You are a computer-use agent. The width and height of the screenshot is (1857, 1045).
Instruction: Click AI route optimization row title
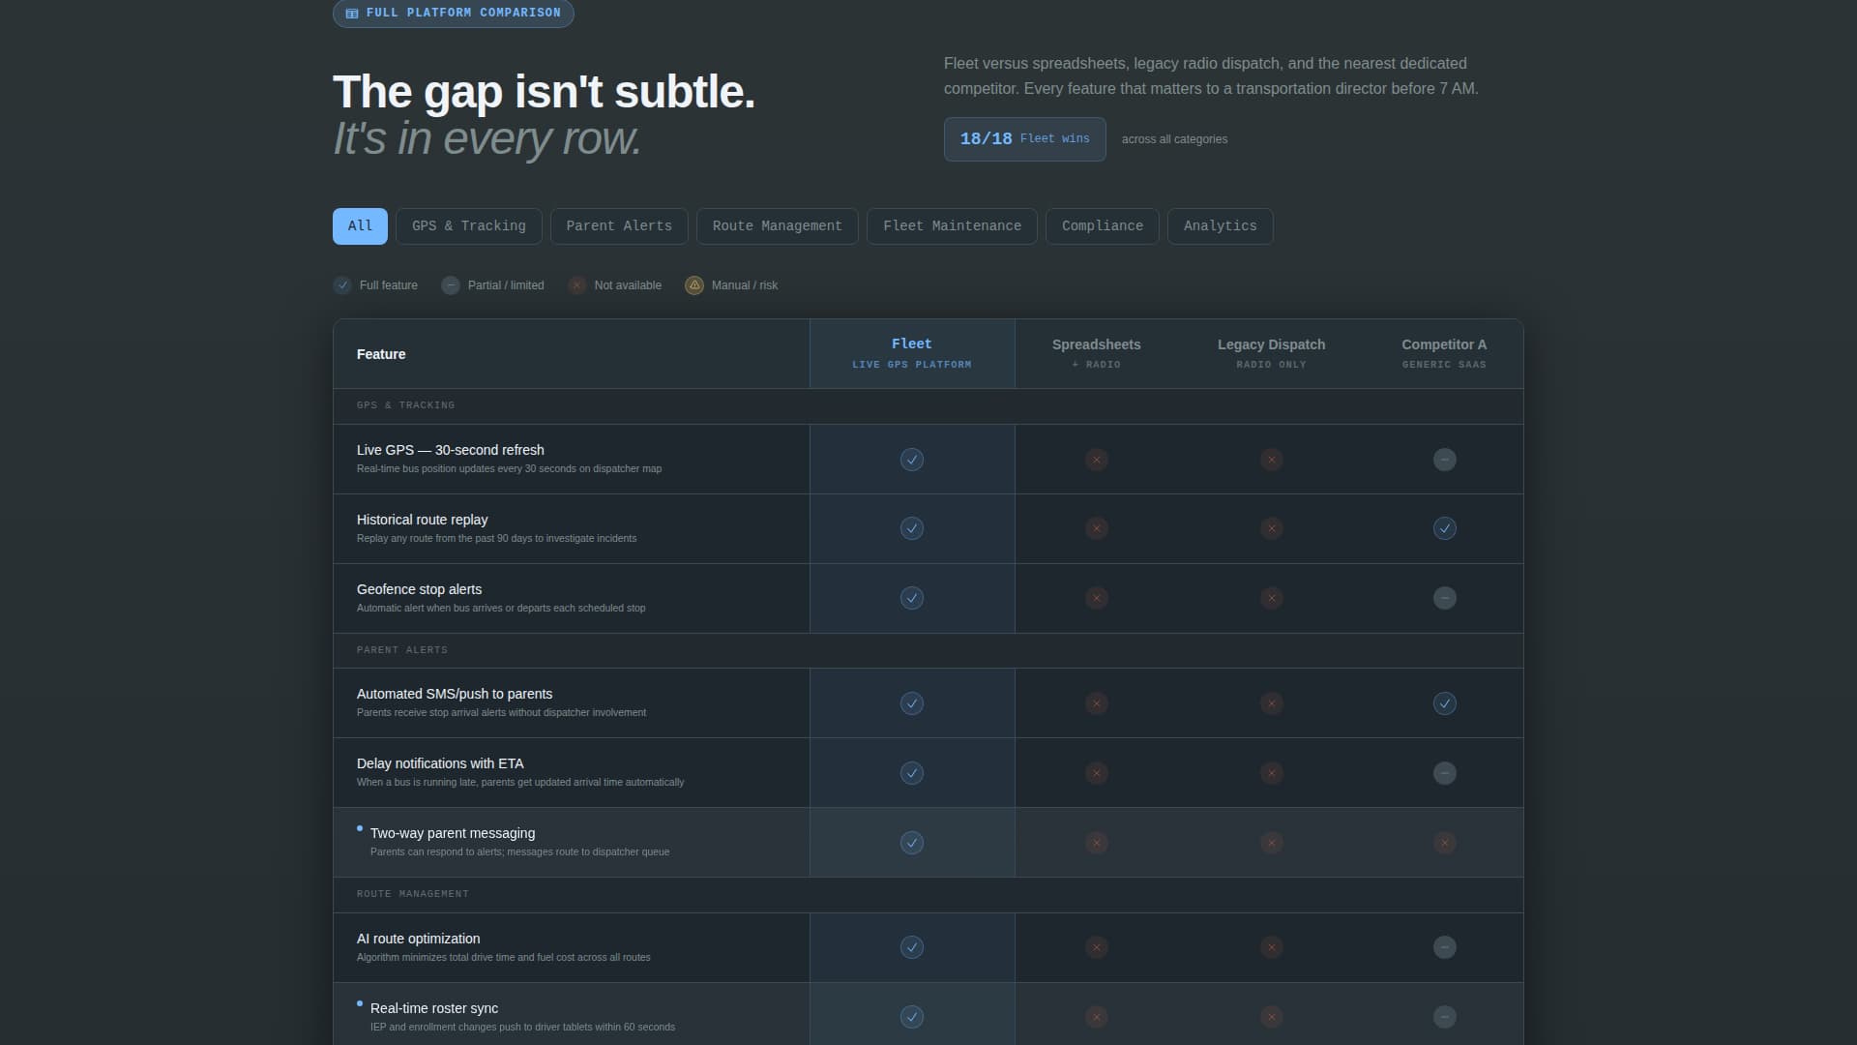(419, 939)
